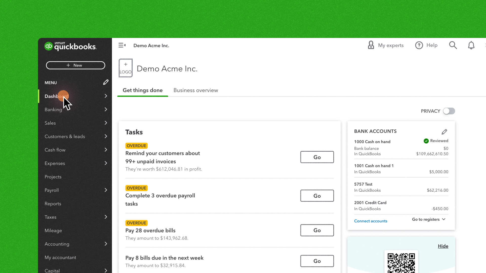The width and height of the screenshot is (486, 273).
Task: Open Reports in the sidebar
Action: pyautogui.click(x=53, y=203)
